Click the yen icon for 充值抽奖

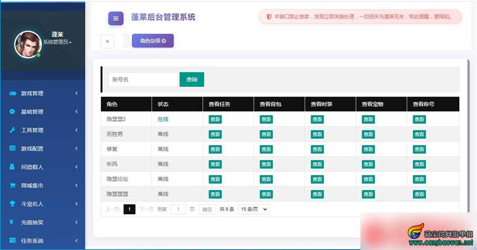coord(11,222)
